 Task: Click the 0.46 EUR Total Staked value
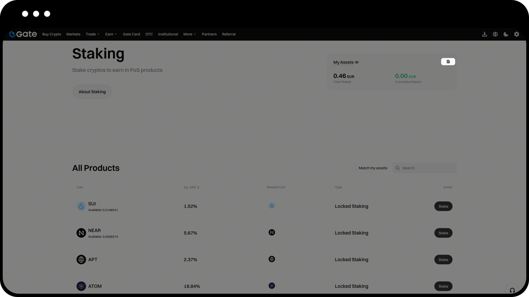(x=344, y=76)
